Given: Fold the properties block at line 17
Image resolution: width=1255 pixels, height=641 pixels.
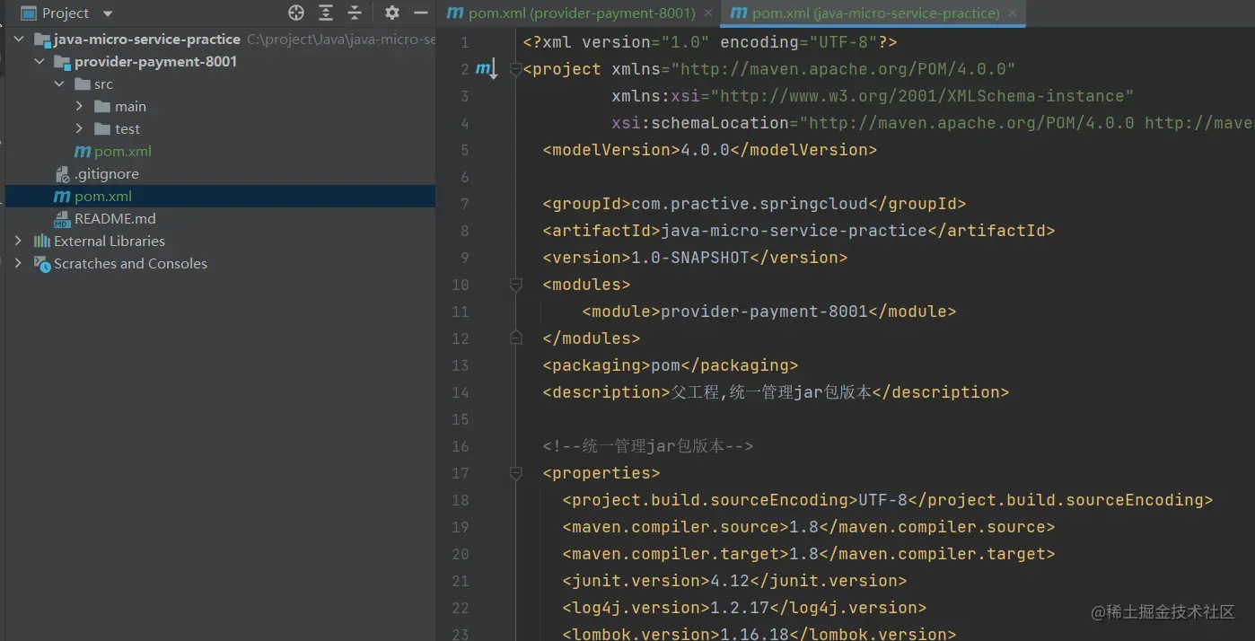Looking at the screenshot, I should (x=516, y=473).
